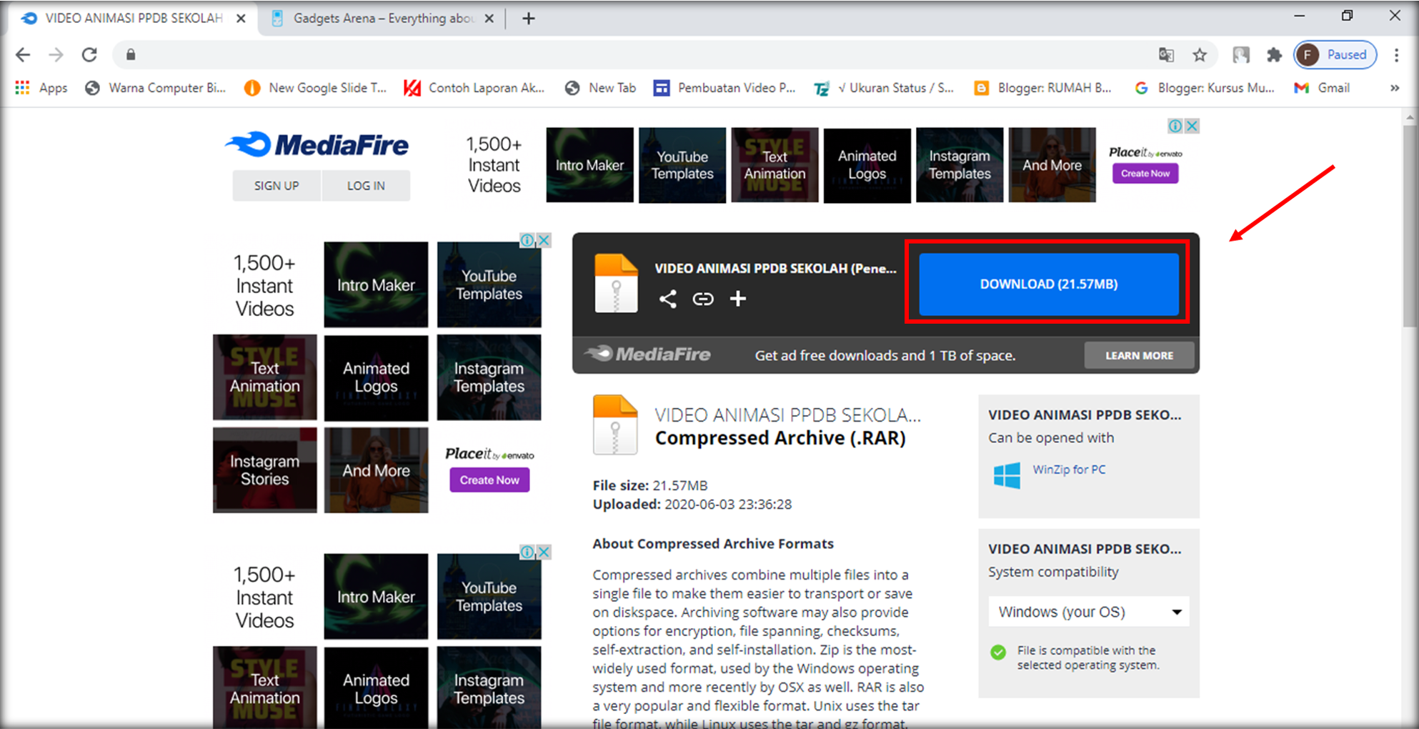Screen dimensions: 1419x729
Task: Open the New Tab bookmark
Action: [x=600, y=88]
